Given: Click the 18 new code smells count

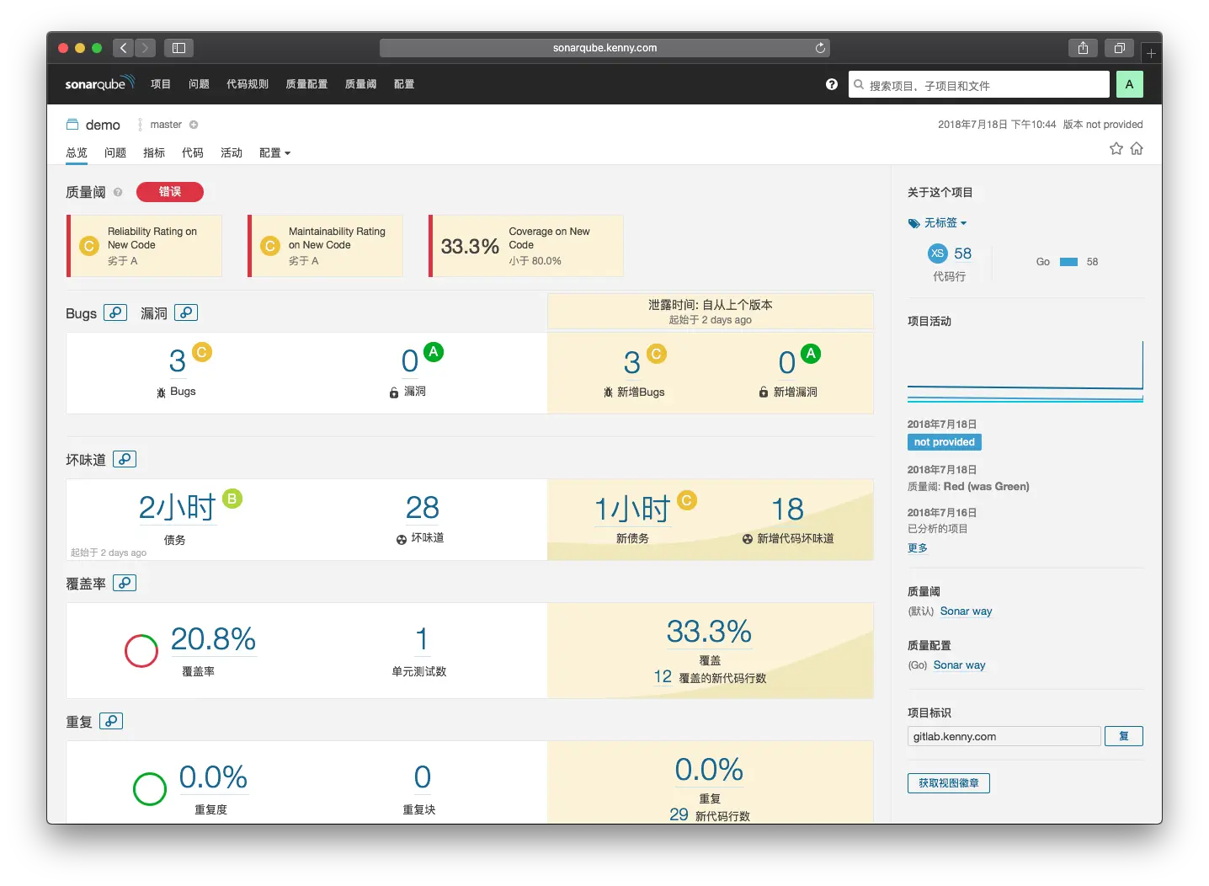Looking at the screenshot, I should click(x=787, y=510).
